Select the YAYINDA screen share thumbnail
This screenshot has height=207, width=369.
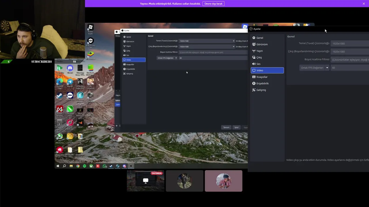(x=146, y=181)
